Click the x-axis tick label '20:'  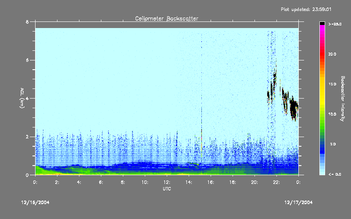point(254,182)
